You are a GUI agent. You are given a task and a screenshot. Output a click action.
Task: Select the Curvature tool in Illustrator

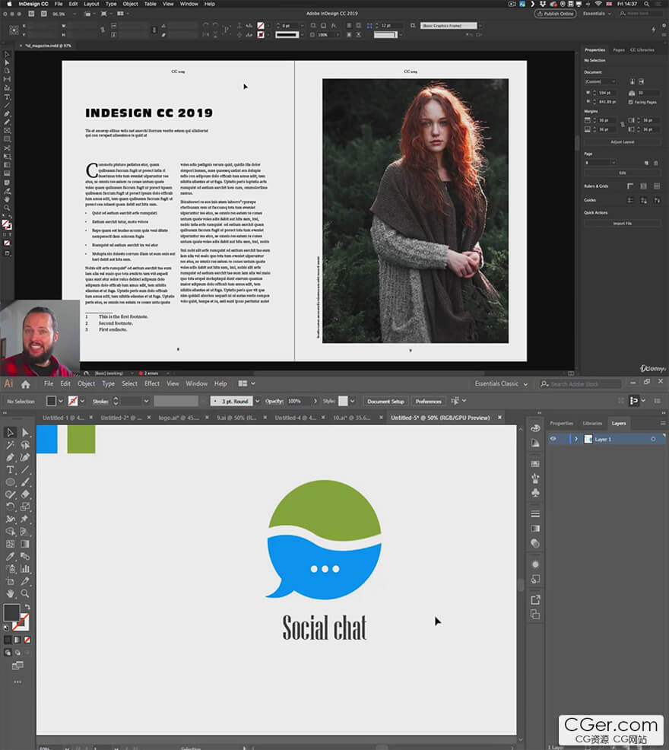[25, 457]
